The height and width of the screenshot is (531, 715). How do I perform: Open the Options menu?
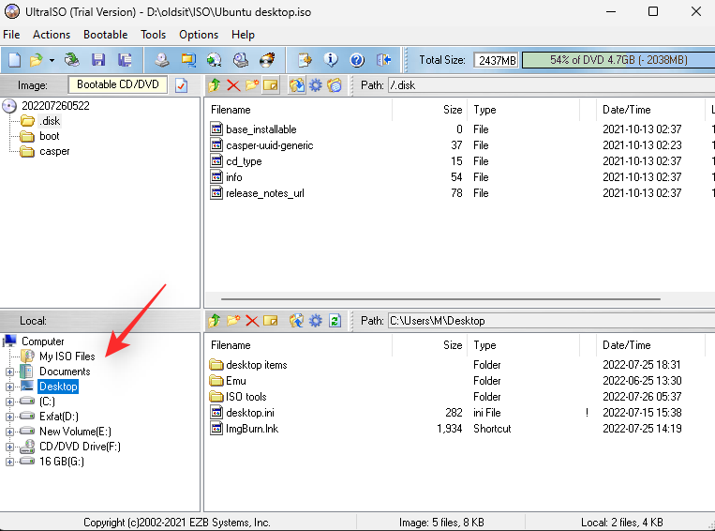[x=199, y=35]
